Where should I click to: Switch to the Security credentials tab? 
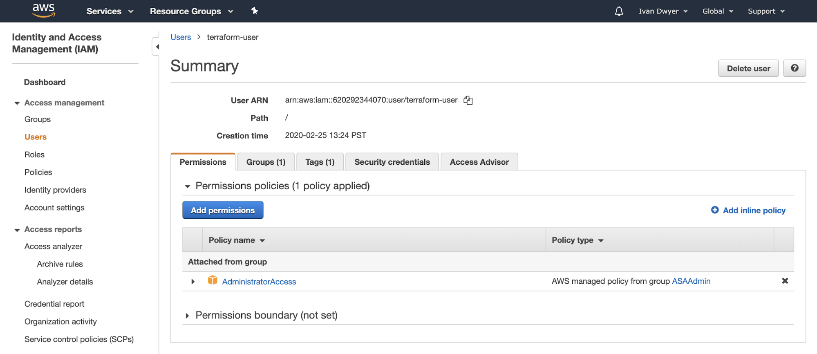[x=392, y=162]
